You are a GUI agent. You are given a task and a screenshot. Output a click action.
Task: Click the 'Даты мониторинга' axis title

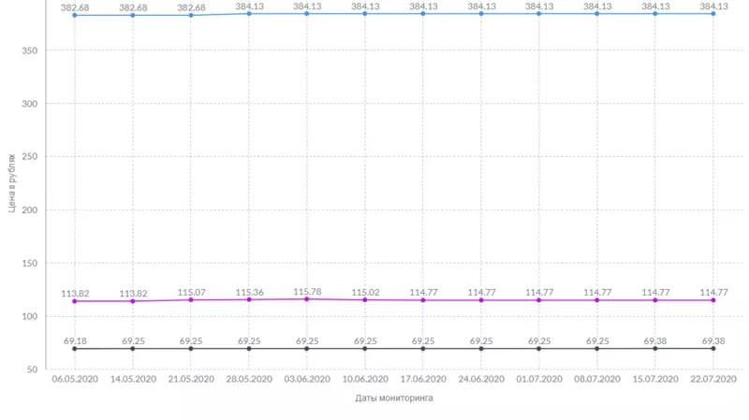coord(394,398)
